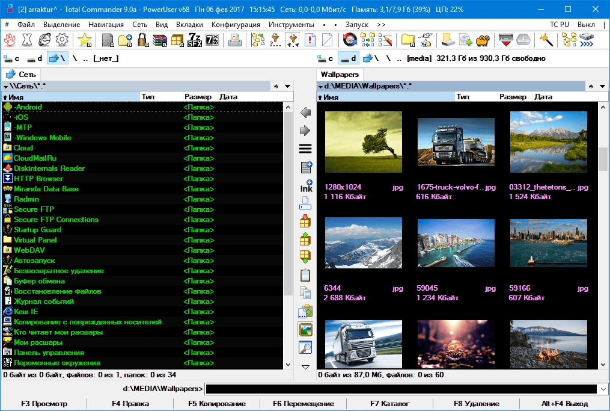Click the command line input field

click(x=401, y=389)
